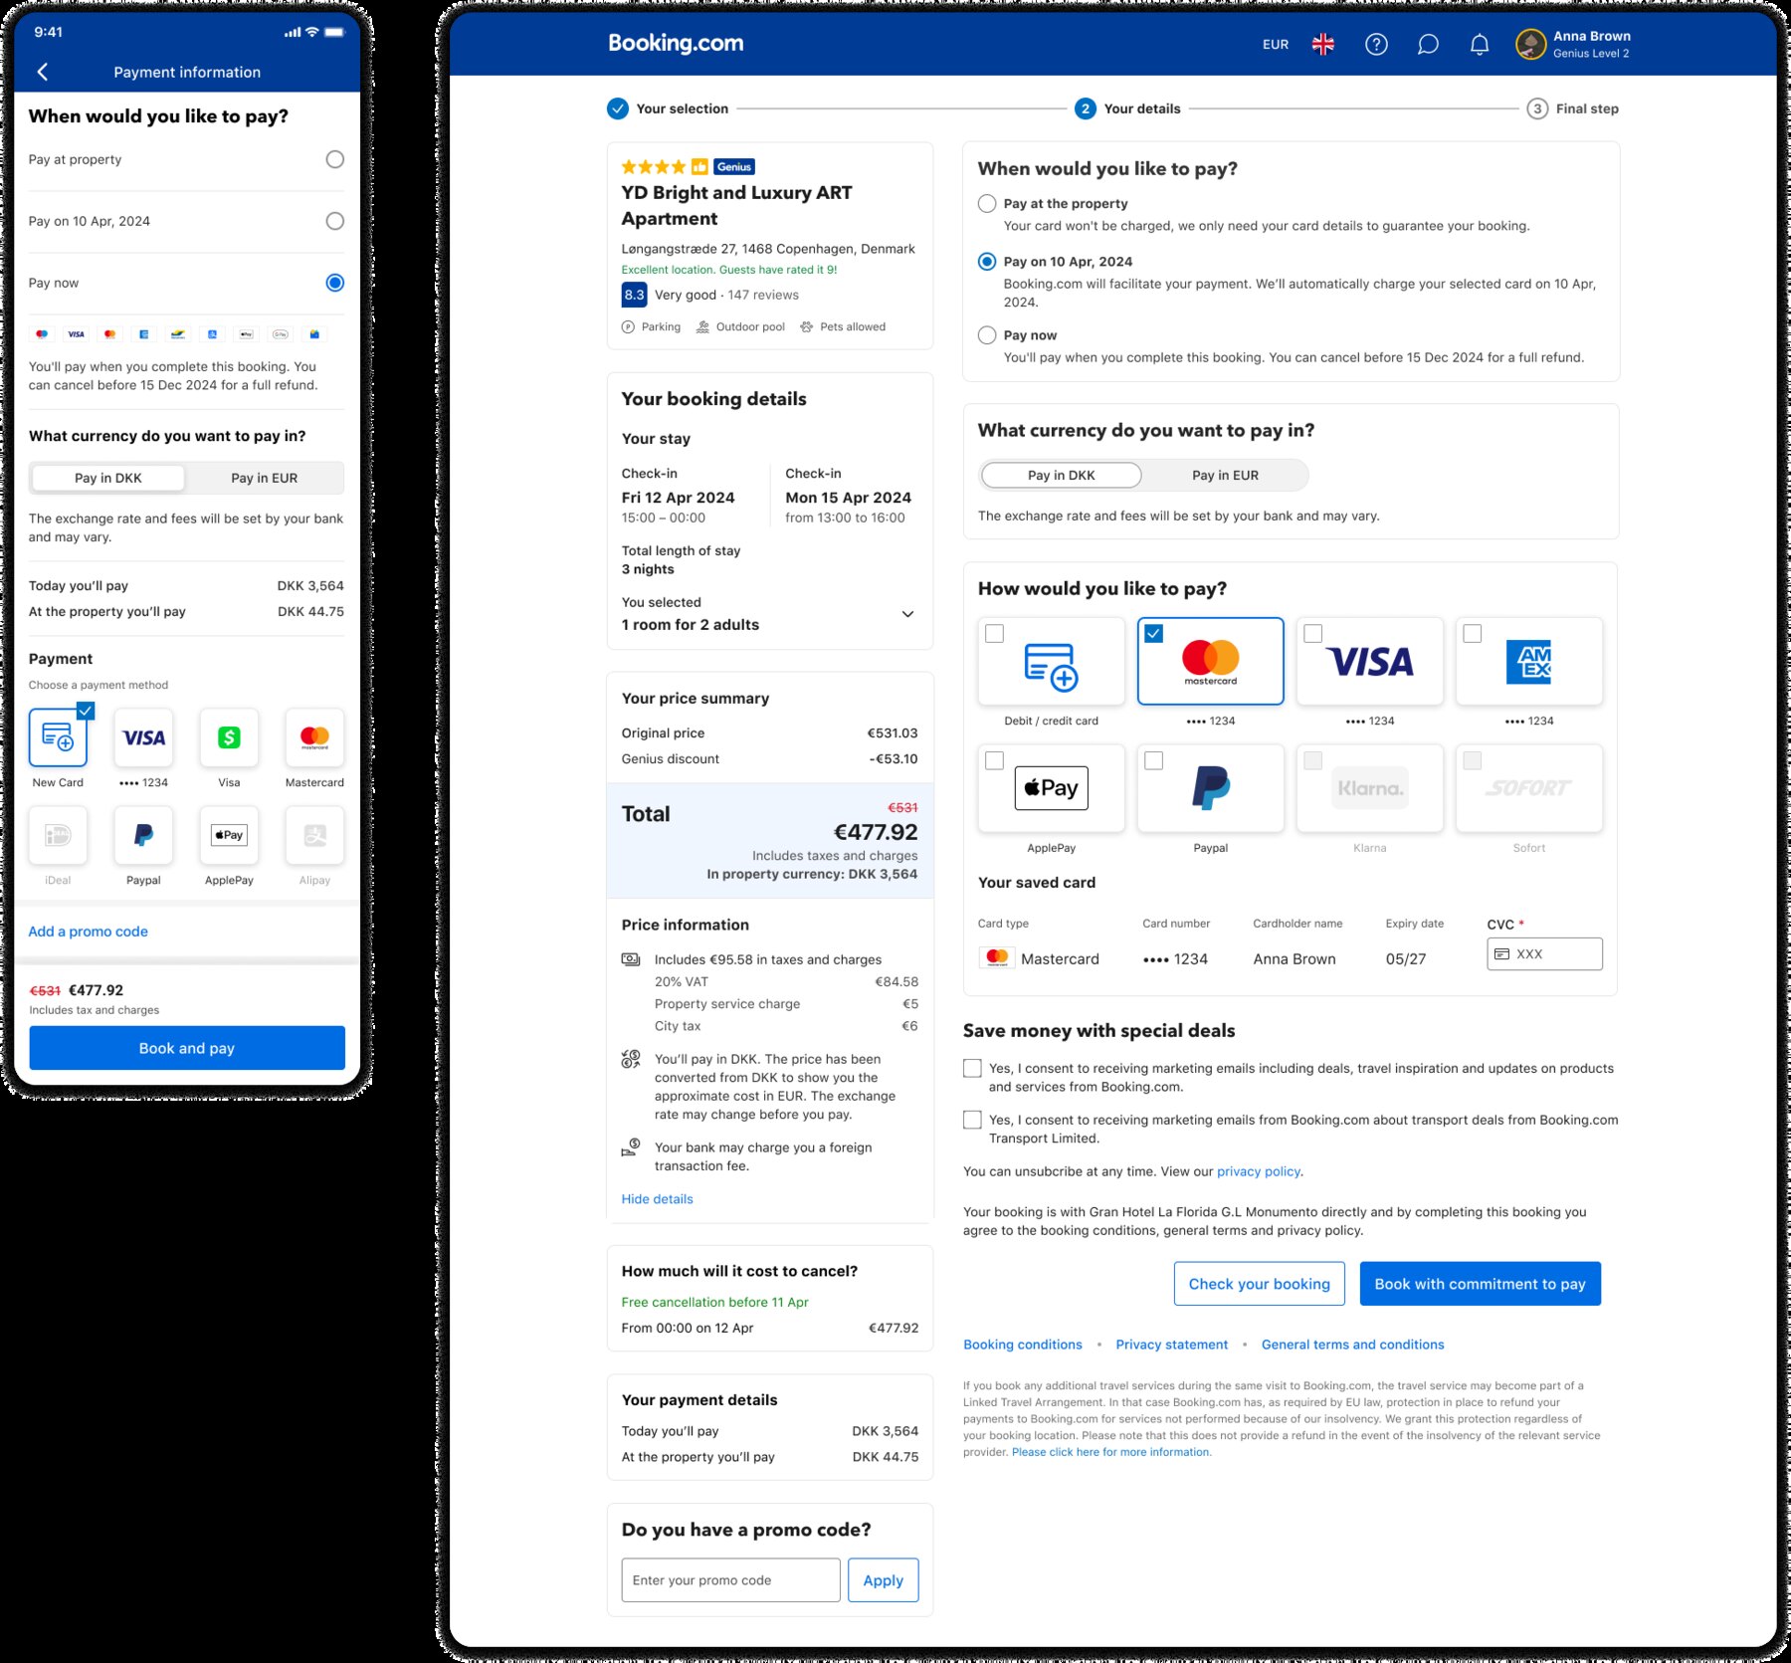Collapse price info via Hide details
The image size is (1791, 1663).
657,1199
